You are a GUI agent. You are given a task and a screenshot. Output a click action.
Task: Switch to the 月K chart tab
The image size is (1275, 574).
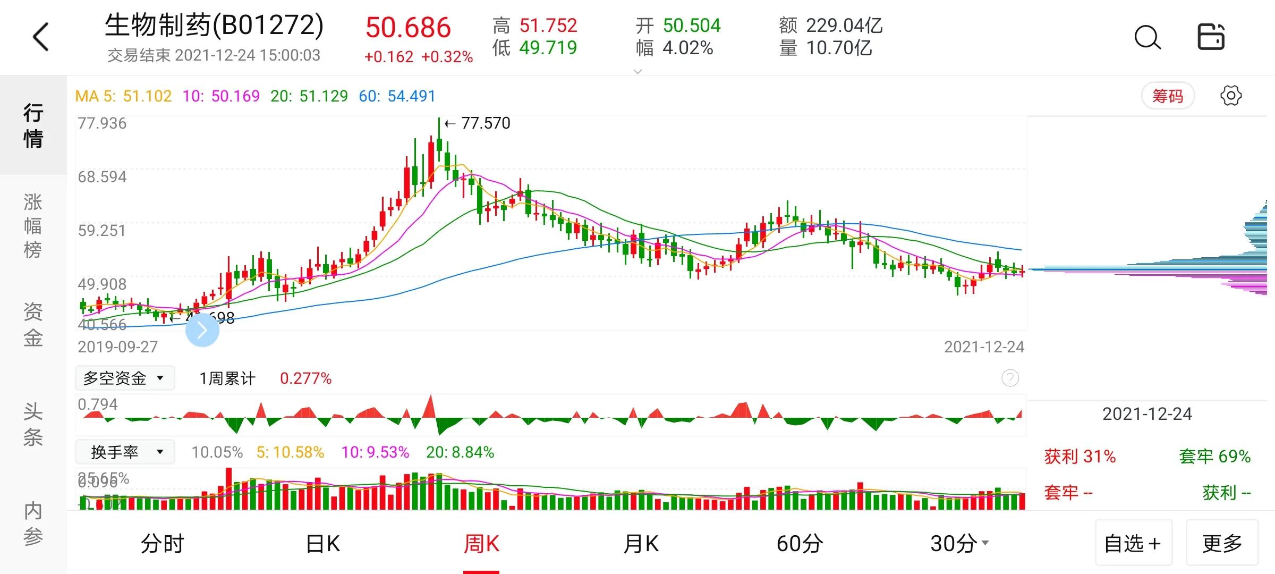click(x=641, y=544)
